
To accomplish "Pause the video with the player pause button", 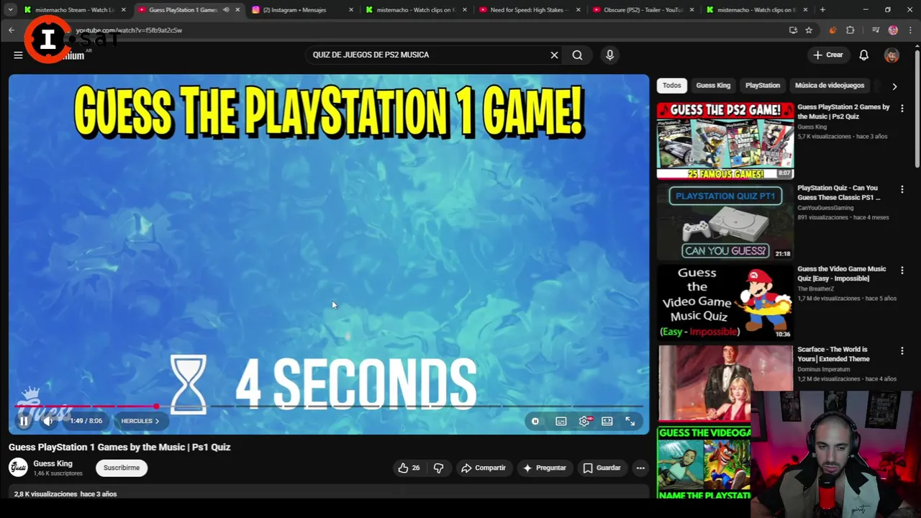I will point(24,422).
